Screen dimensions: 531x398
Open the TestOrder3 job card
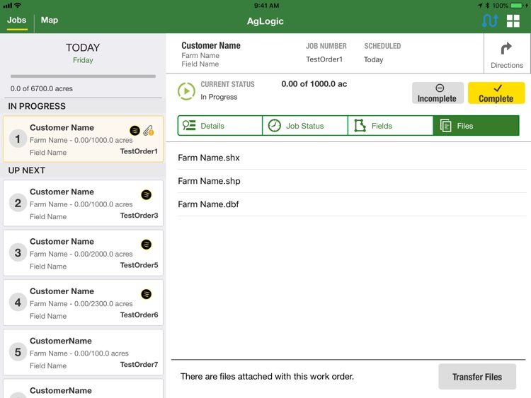pos(83,203)
